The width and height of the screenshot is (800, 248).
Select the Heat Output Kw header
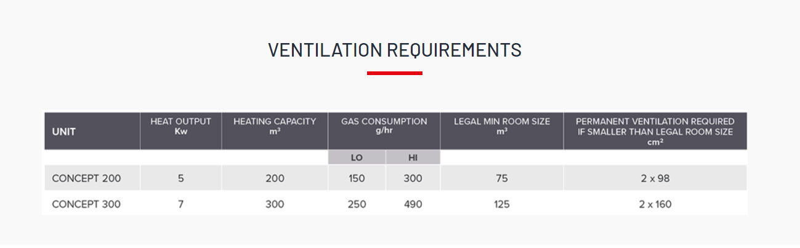coord(180,126)
